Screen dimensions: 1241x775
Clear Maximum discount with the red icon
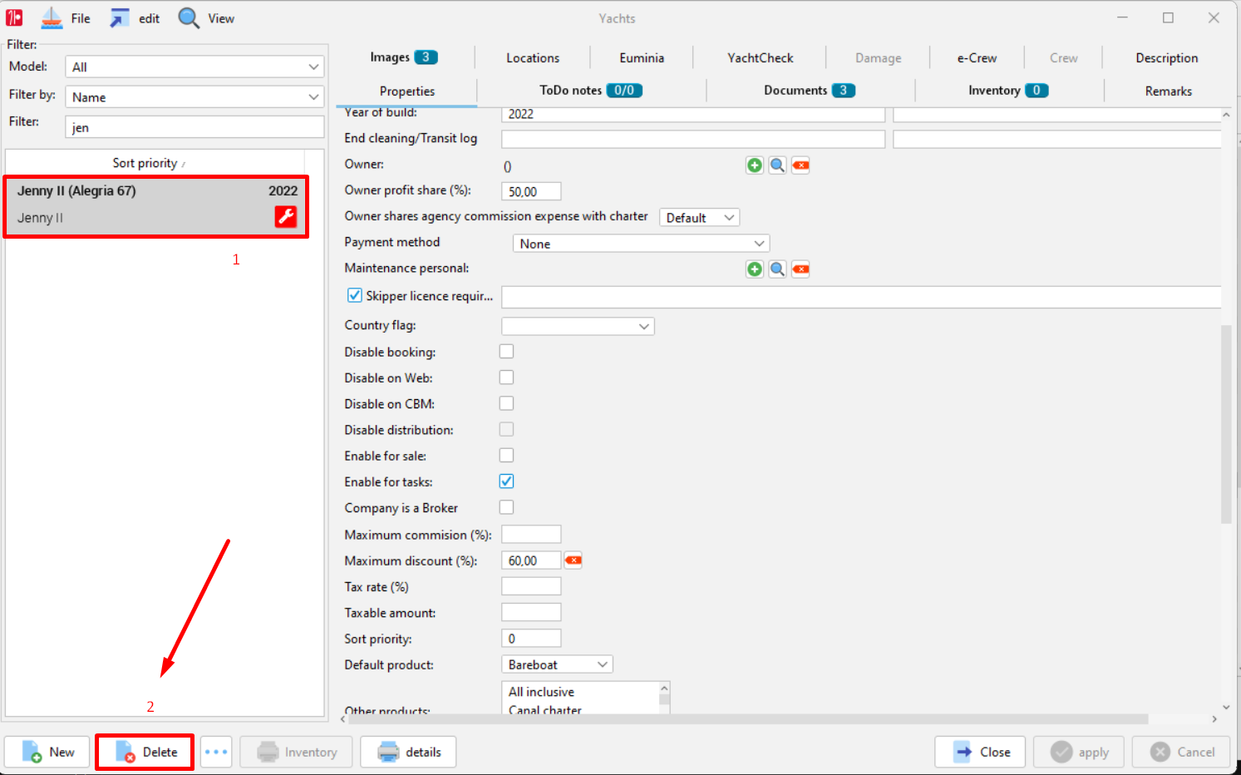574,560
